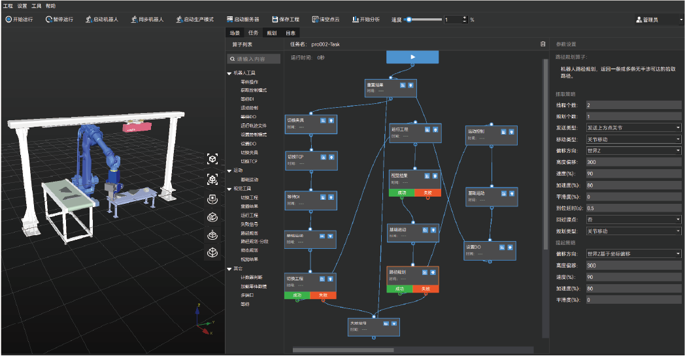Select 获取控制模式 in operator list
The height and width of the screenshot is (356, 685).
tap(254, 90)
